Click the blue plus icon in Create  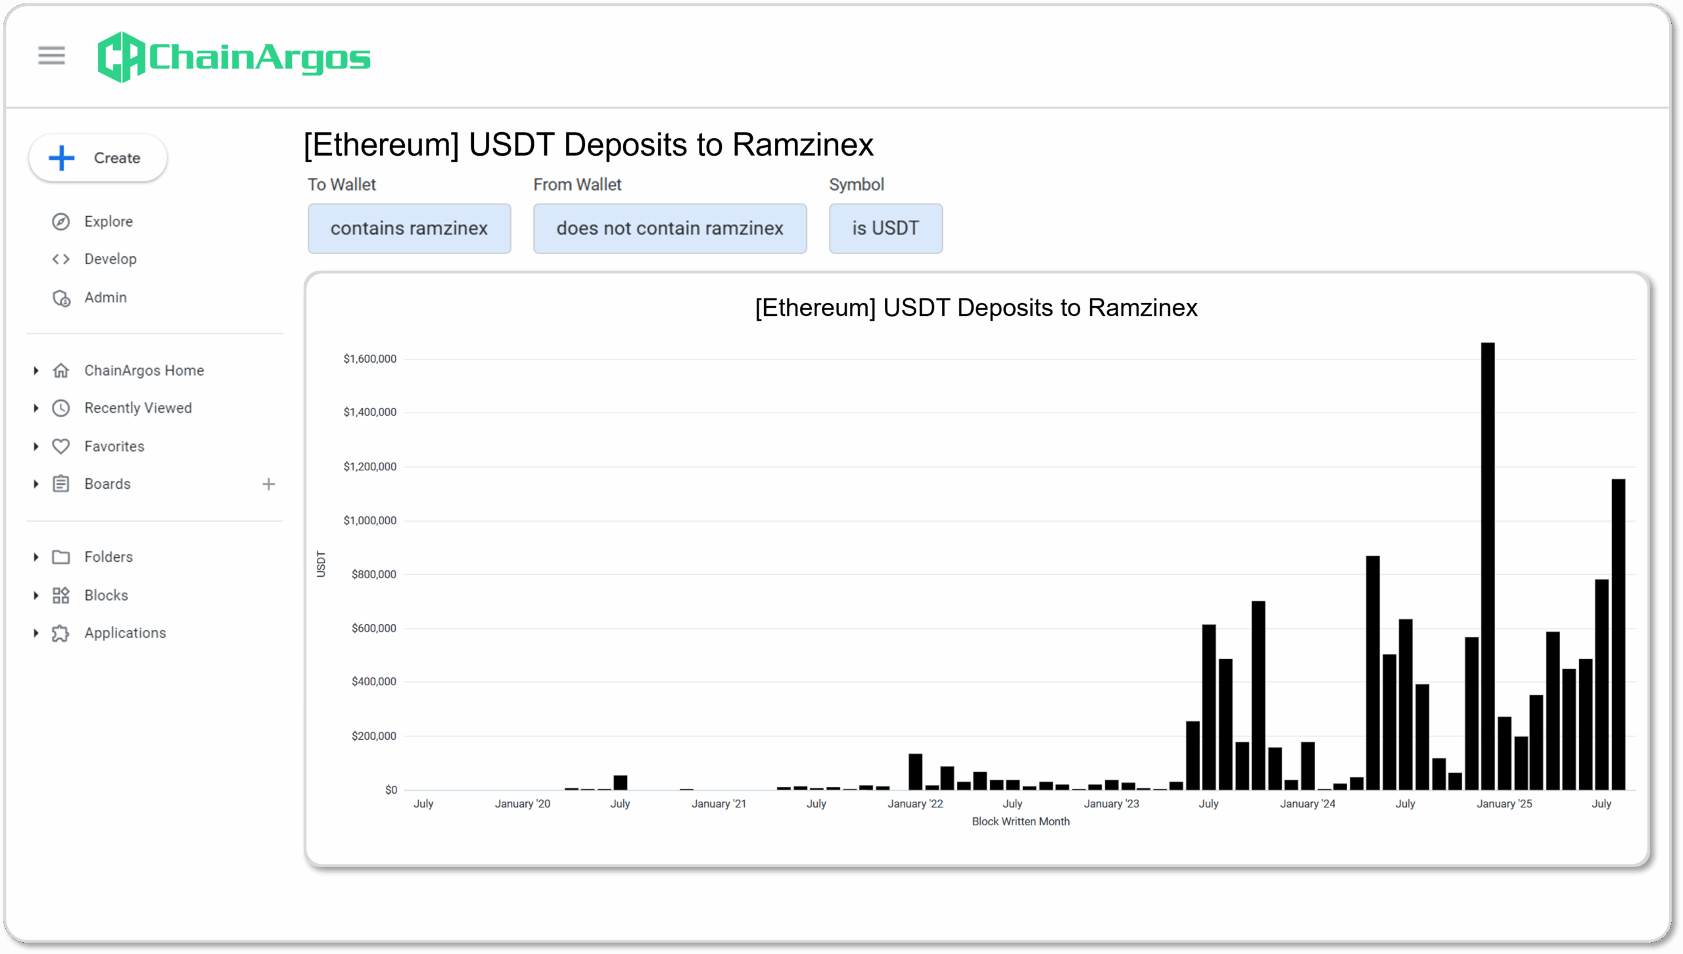tap(62, 158)
